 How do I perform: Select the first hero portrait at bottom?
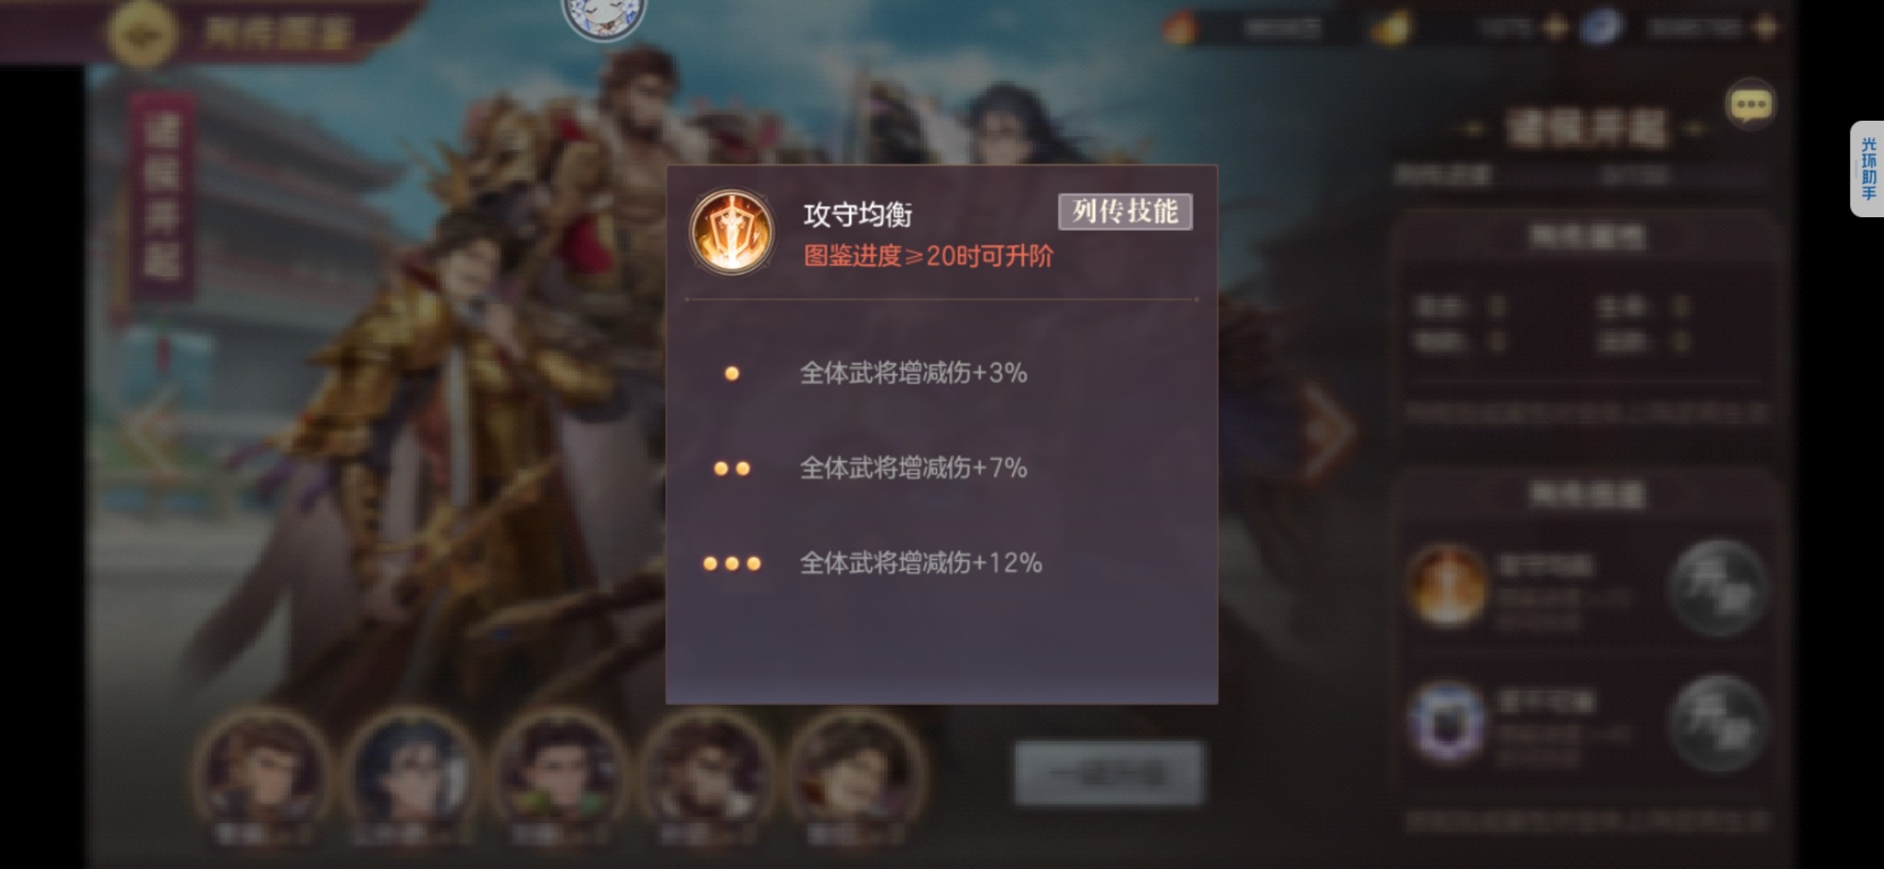pyautogui.click(x=262, y=773)
